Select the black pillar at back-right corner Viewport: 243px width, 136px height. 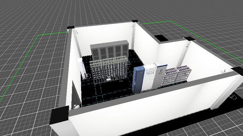189,39
